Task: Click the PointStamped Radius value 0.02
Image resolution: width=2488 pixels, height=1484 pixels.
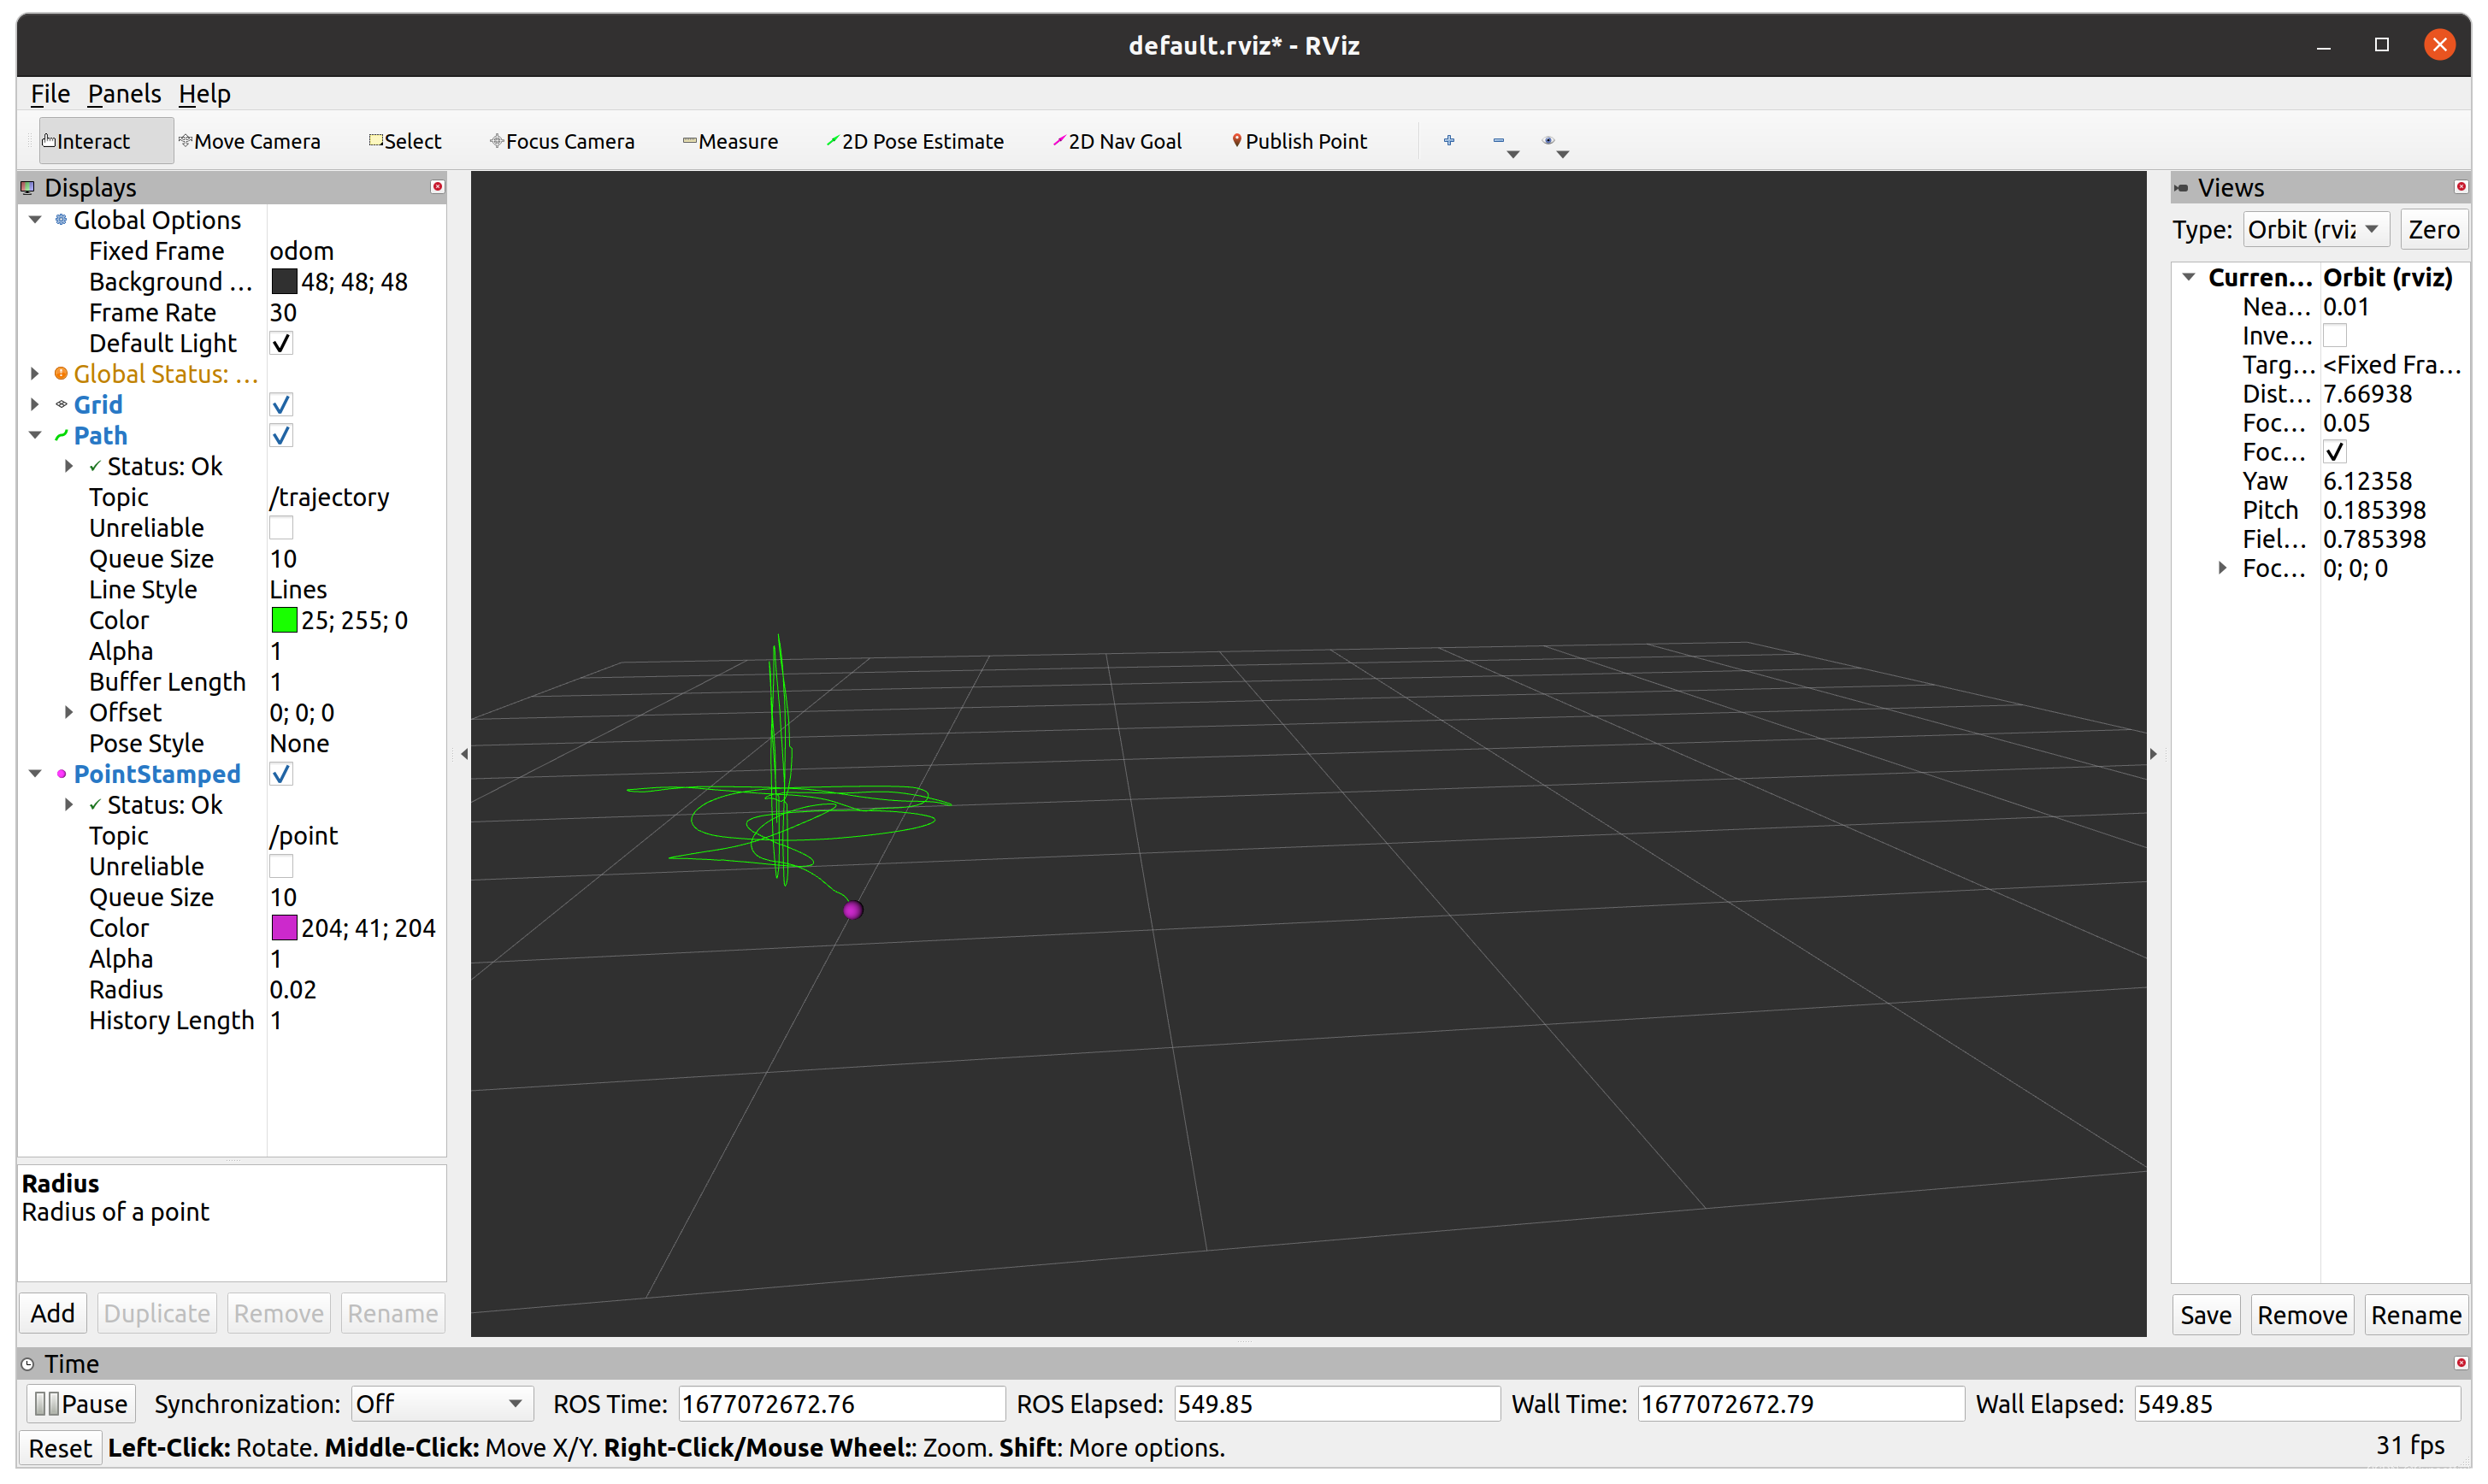Action: [293, 989]
